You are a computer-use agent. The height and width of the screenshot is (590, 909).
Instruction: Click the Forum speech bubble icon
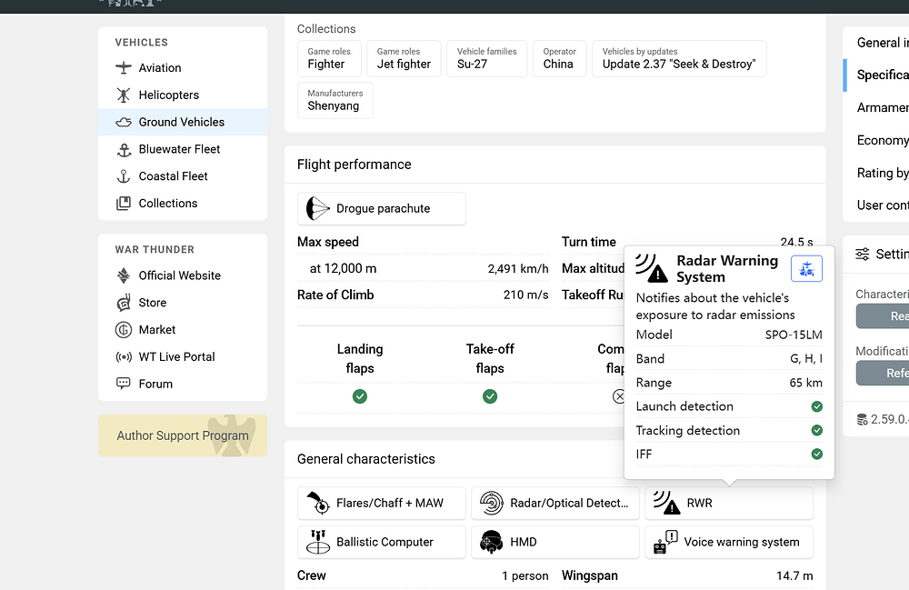point(124,383)
